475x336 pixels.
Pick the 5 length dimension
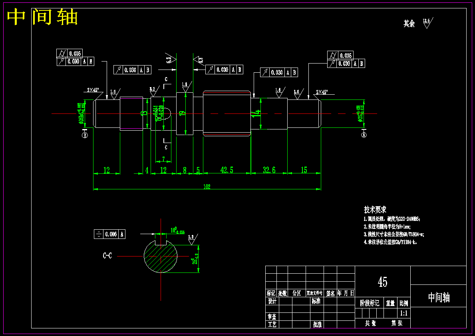pos(198,170)
